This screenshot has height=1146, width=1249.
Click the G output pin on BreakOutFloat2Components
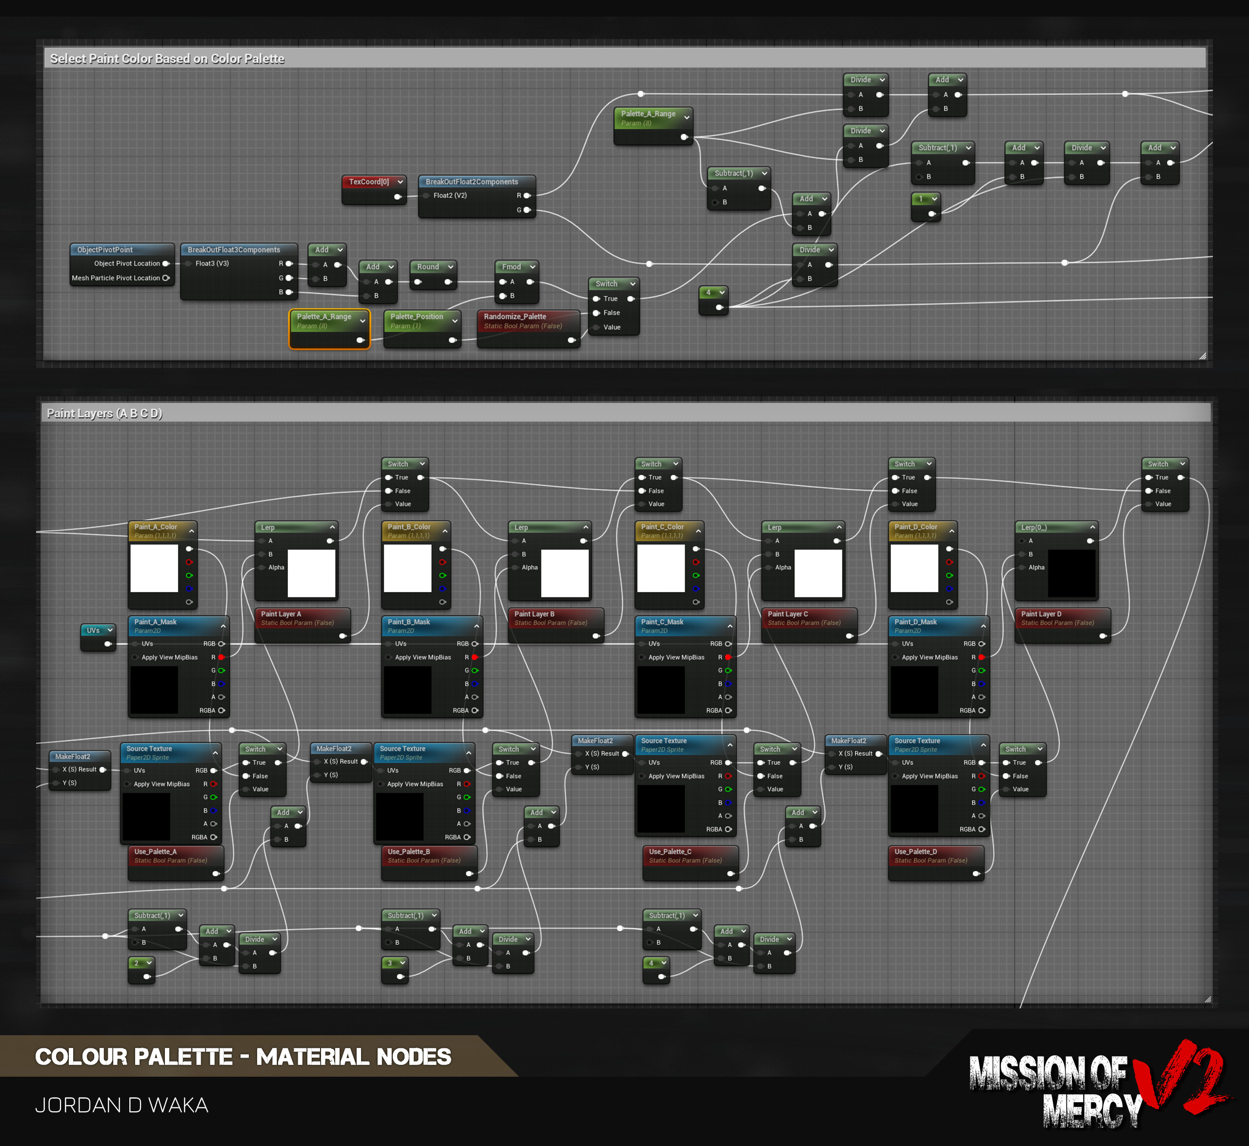[527, 210]
